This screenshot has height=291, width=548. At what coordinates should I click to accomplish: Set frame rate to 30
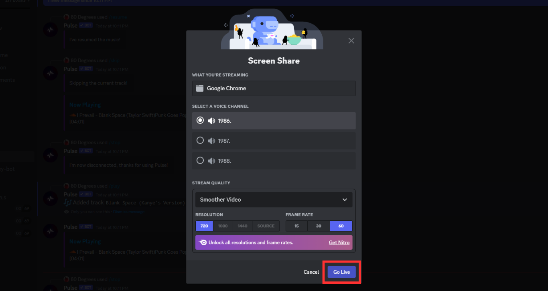[319, 226]
